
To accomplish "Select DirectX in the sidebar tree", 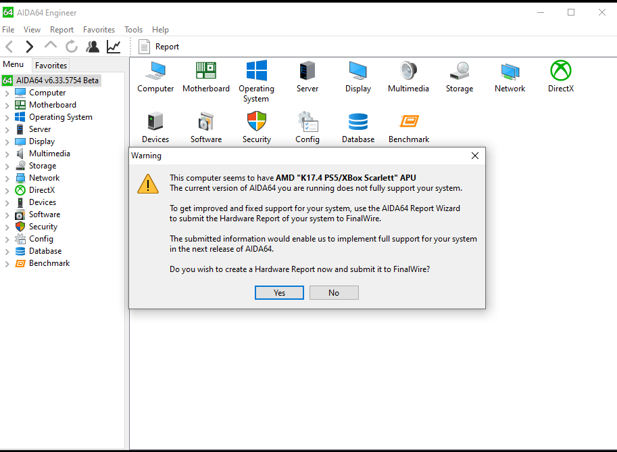I will coord(35,190).
